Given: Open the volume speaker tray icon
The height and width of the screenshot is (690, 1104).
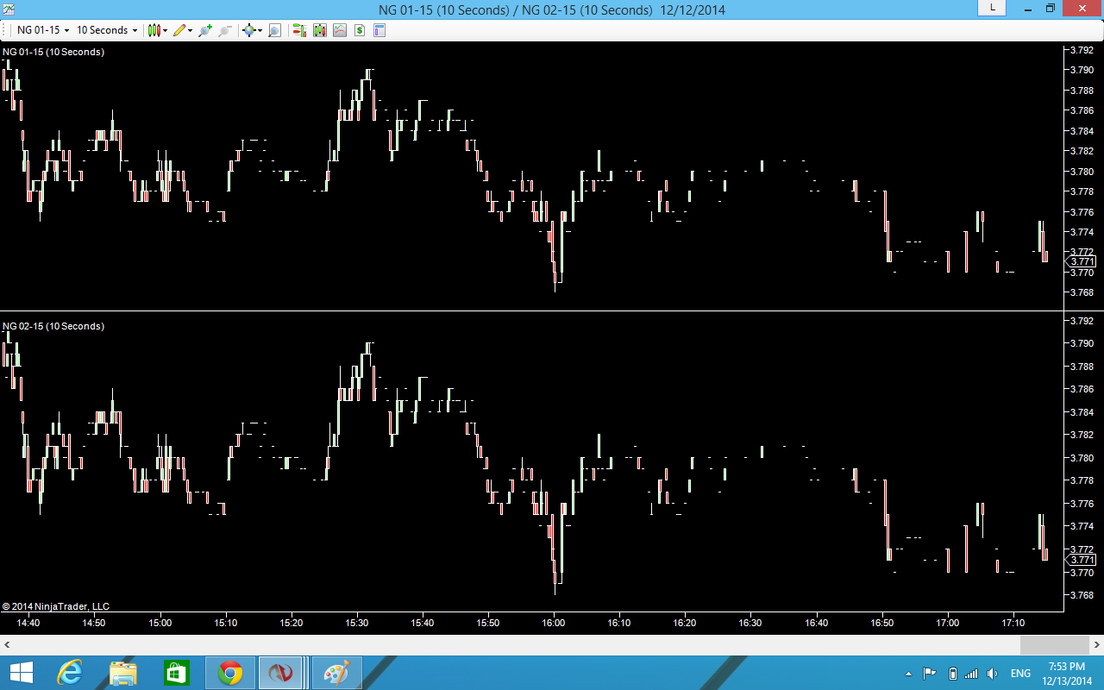Looking at the screenshot, I should tap(993, 674).
